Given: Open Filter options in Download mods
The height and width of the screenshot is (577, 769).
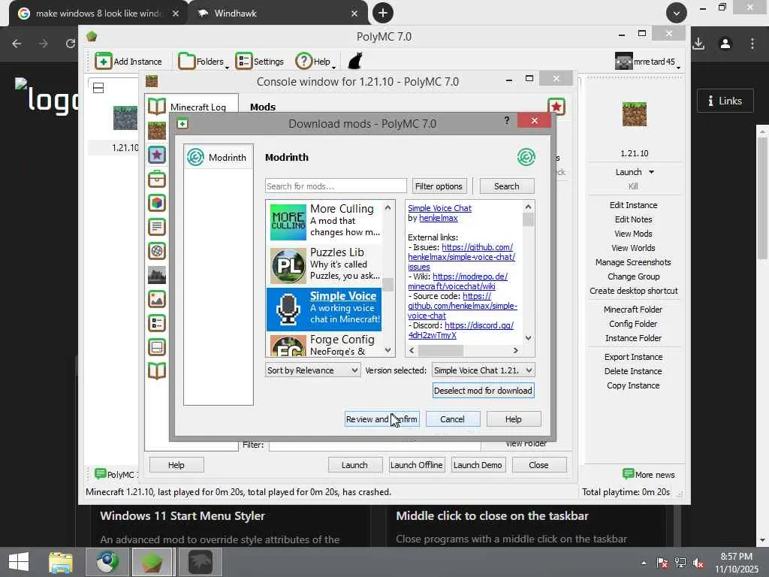Looking at the screenshot, I should click(439, 186).
